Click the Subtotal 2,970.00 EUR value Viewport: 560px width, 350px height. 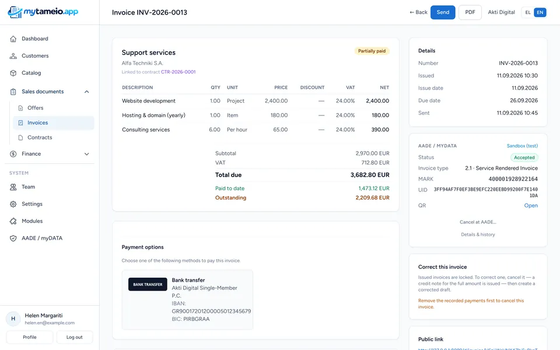click(x=373, y=153)
